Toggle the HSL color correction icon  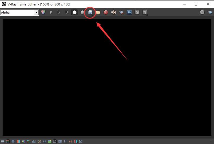(x=23, y=141)
